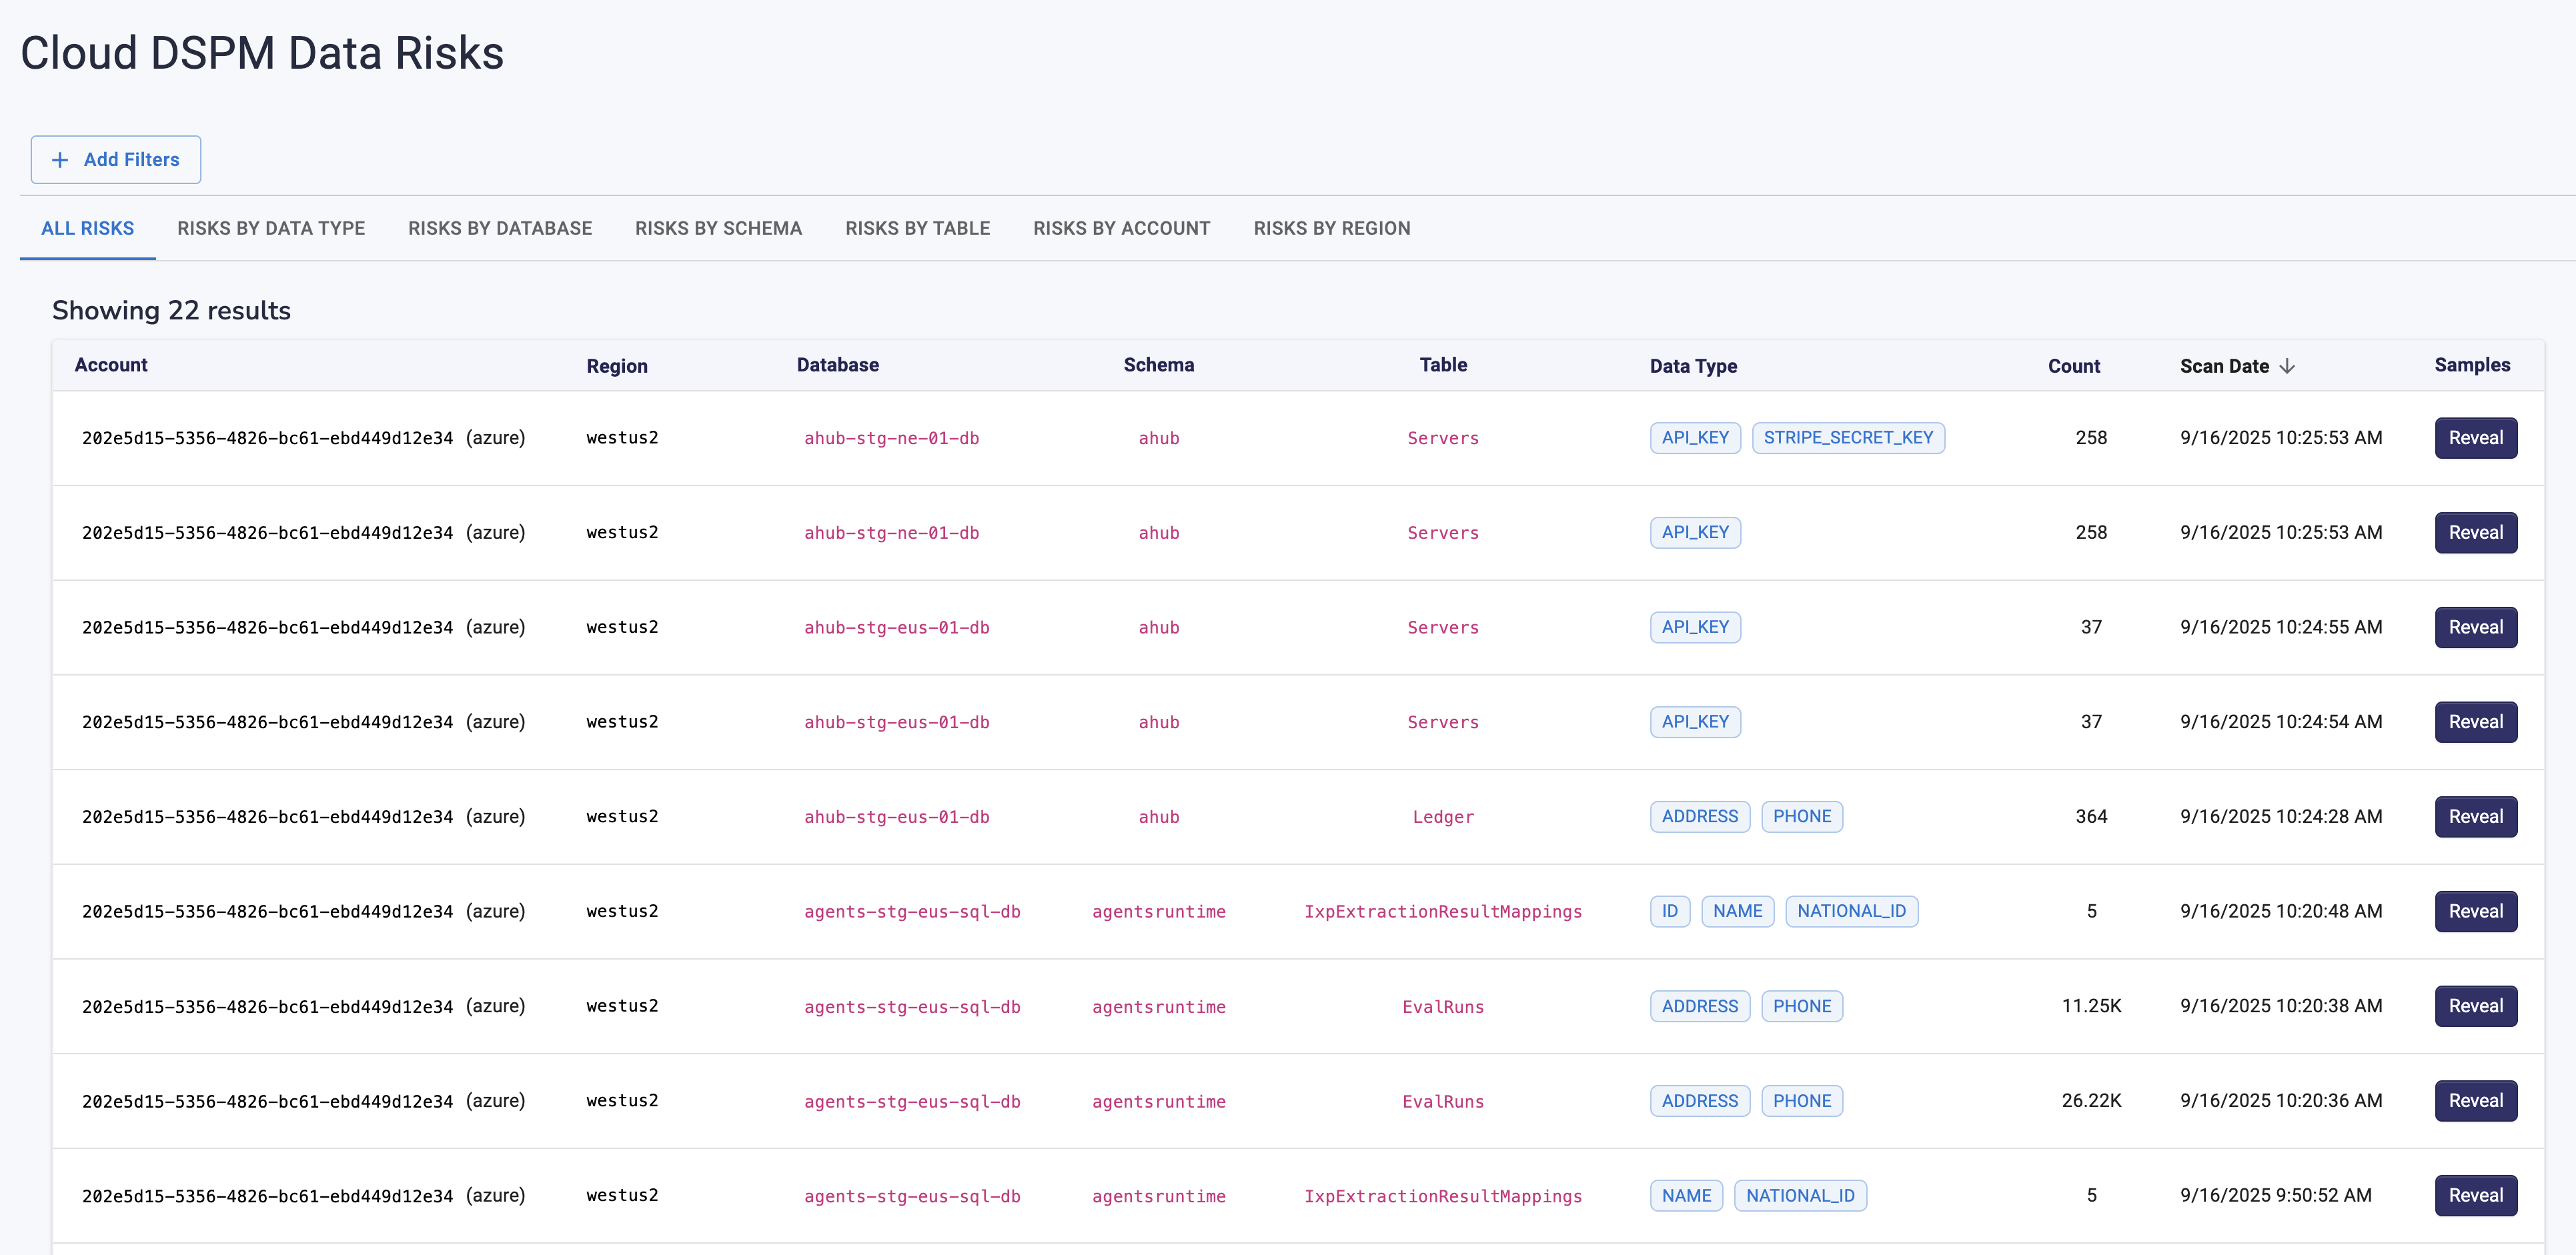The width and height of the screenshot is (2576, 1255).
Task: Reveal samples for the 11.25K count row
Action: 2475,1006
